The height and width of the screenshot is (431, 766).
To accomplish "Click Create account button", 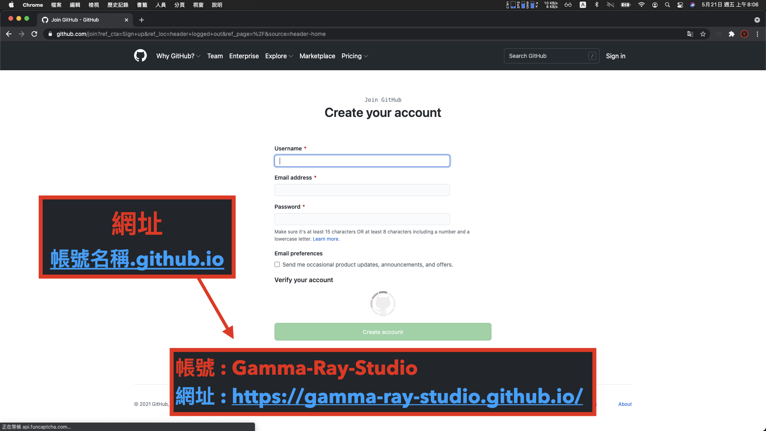I will (383, 332).
